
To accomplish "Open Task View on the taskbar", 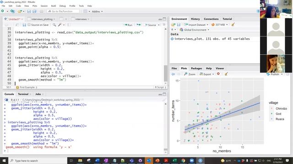I will [x=71, y=160].
